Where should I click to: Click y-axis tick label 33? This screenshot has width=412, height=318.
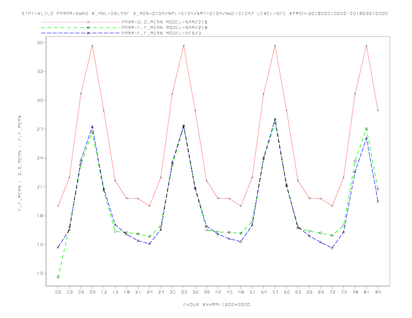coord(40,71)
